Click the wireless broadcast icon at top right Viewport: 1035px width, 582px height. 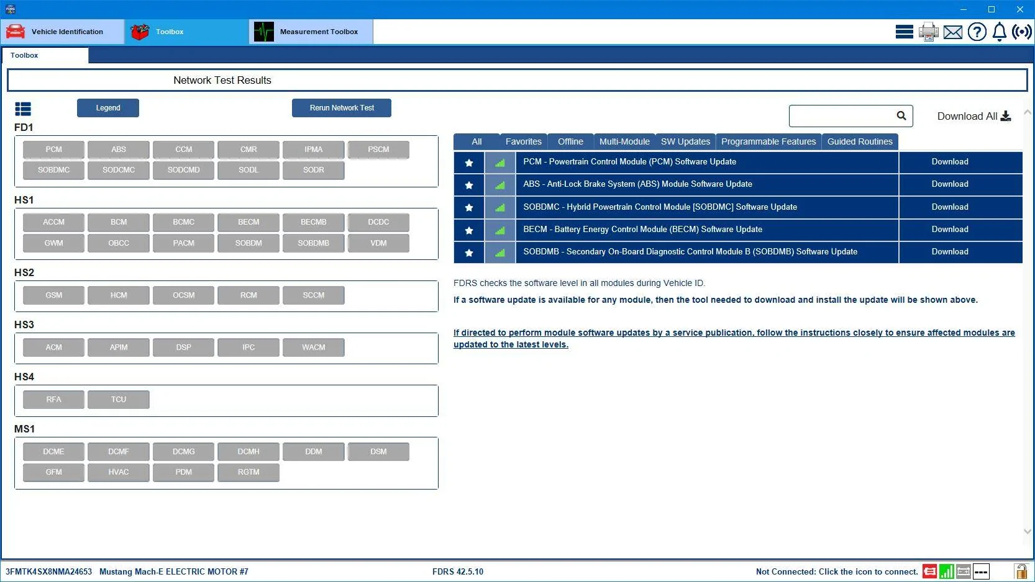(x=1022, y=32)
